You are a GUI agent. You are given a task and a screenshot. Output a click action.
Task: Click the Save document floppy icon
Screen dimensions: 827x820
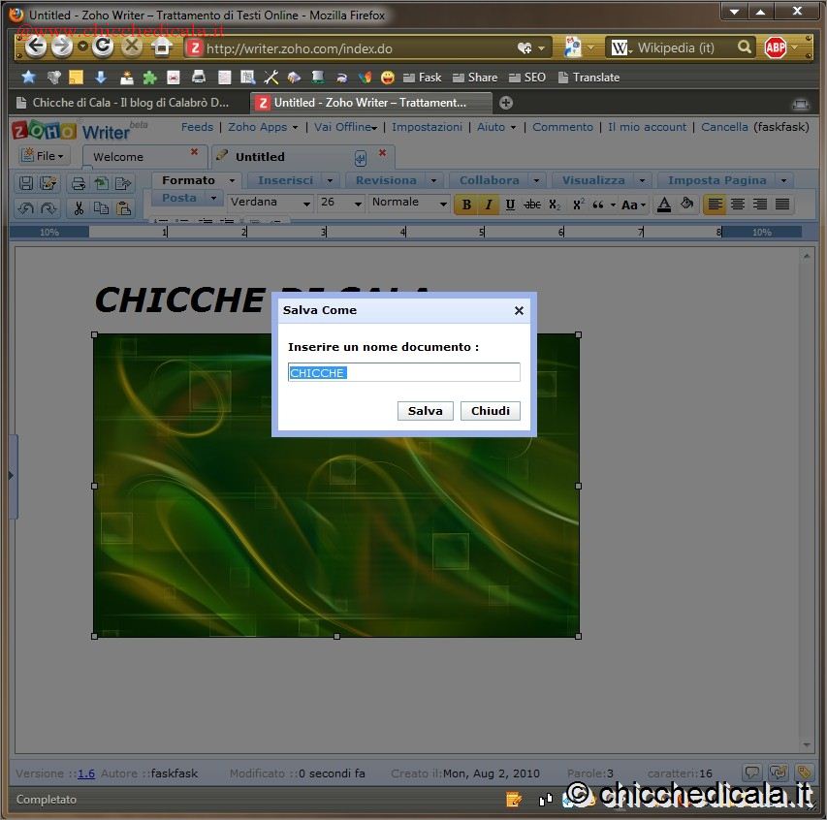[26, 183]
